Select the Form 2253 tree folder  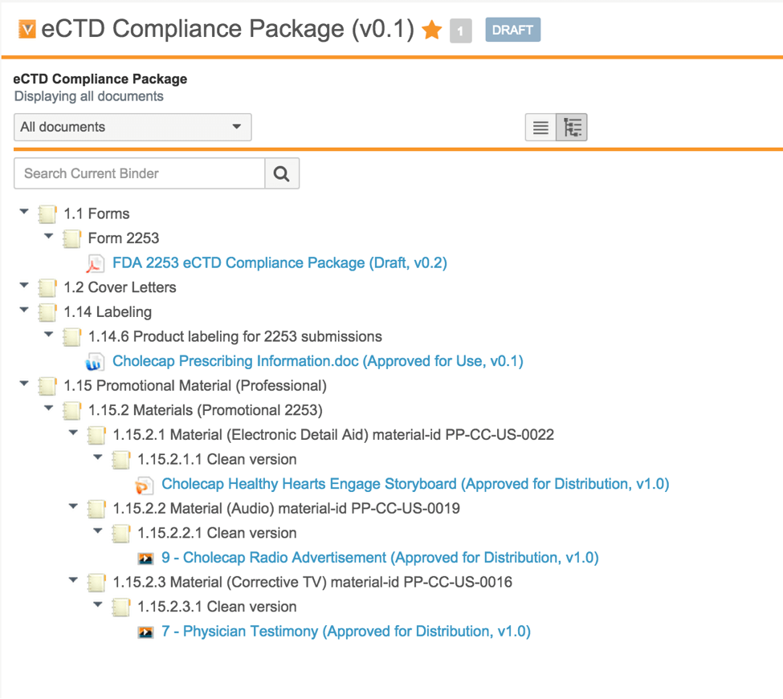(x=124, y=238)
